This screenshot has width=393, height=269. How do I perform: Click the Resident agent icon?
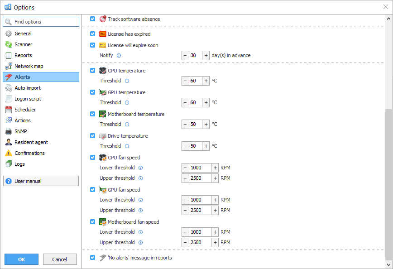pos(8,142)
